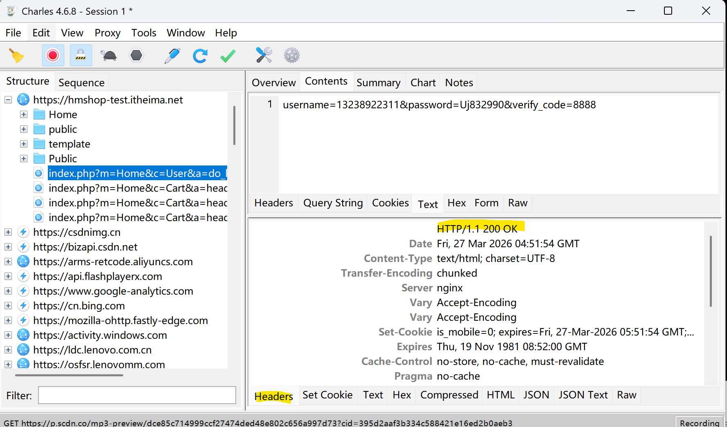Open the Edit menu
The image size is (727, 427).
pos(41,33)
